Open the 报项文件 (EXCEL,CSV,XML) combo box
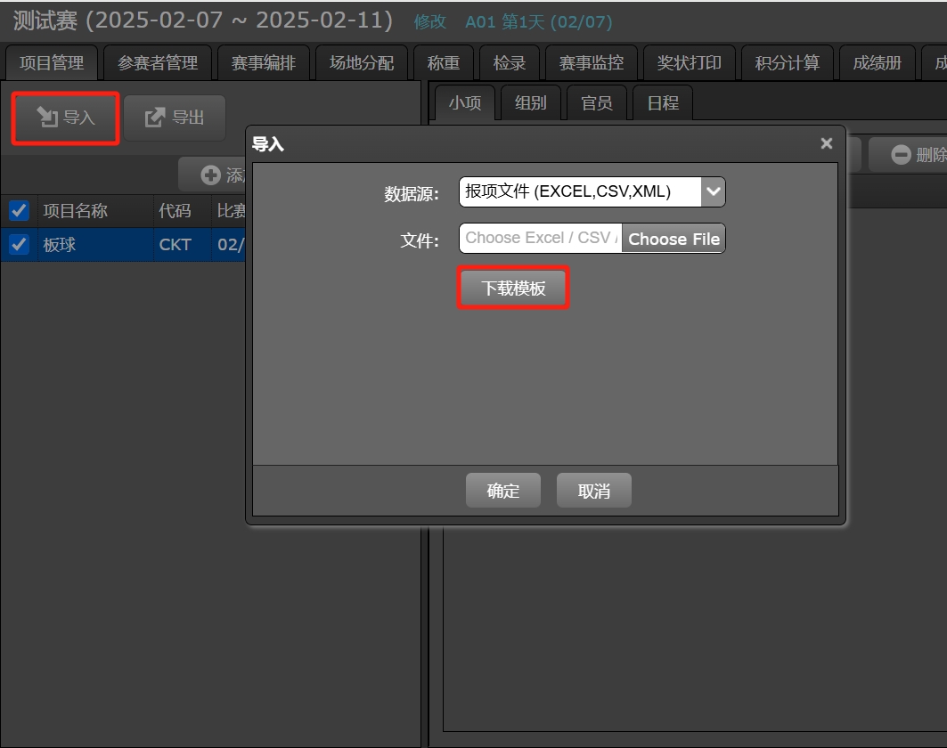This screenshot has height=748, width=947. point(592,191)
